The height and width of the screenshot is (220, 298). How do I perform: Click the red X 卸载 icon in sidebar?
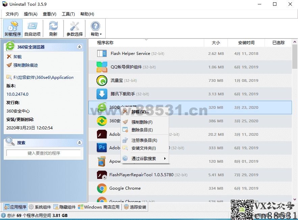tap(9, 57)
